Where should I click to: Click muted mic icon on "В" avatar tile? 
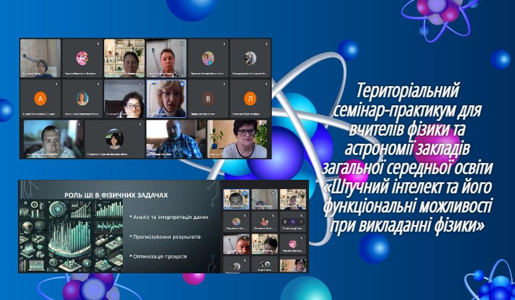(225, 84)
